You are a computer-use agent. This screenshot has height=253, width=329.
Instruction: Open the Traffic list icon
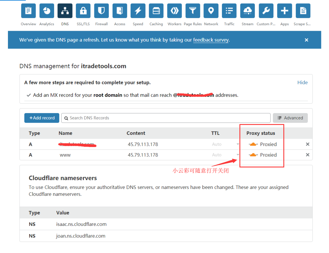(229, 11)
